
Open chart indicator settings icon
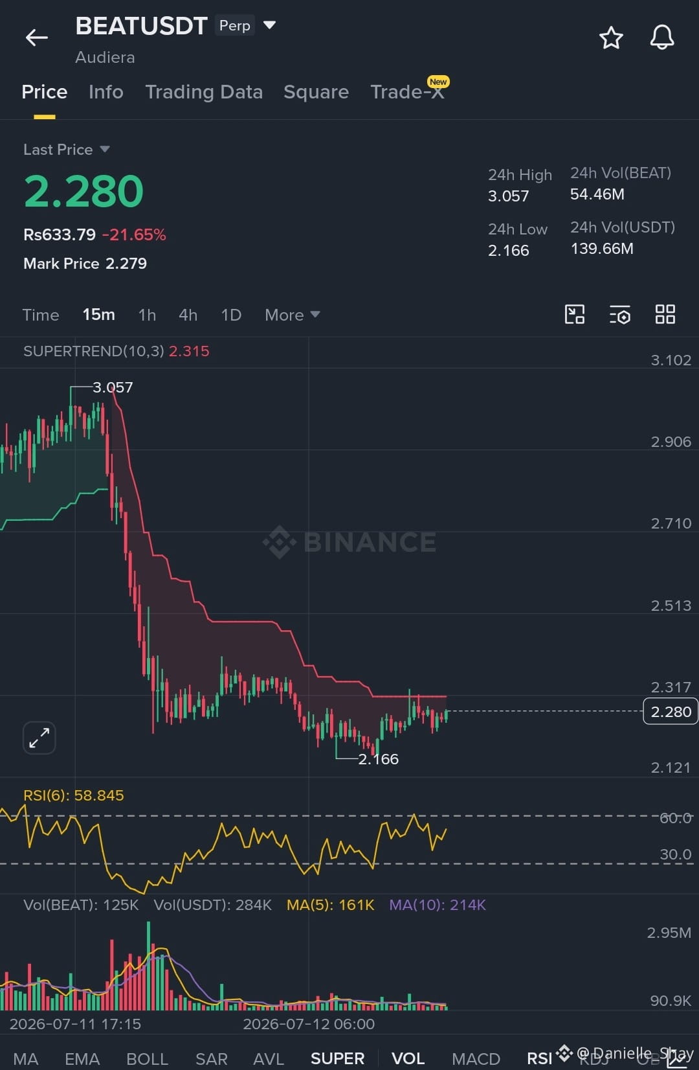[x=620, y=315]
